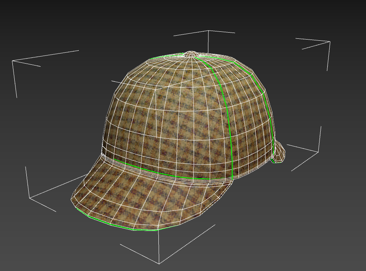Click the strap adjuster at cap's back
This screenshot has width=366, height=271.
click(280, 153)
